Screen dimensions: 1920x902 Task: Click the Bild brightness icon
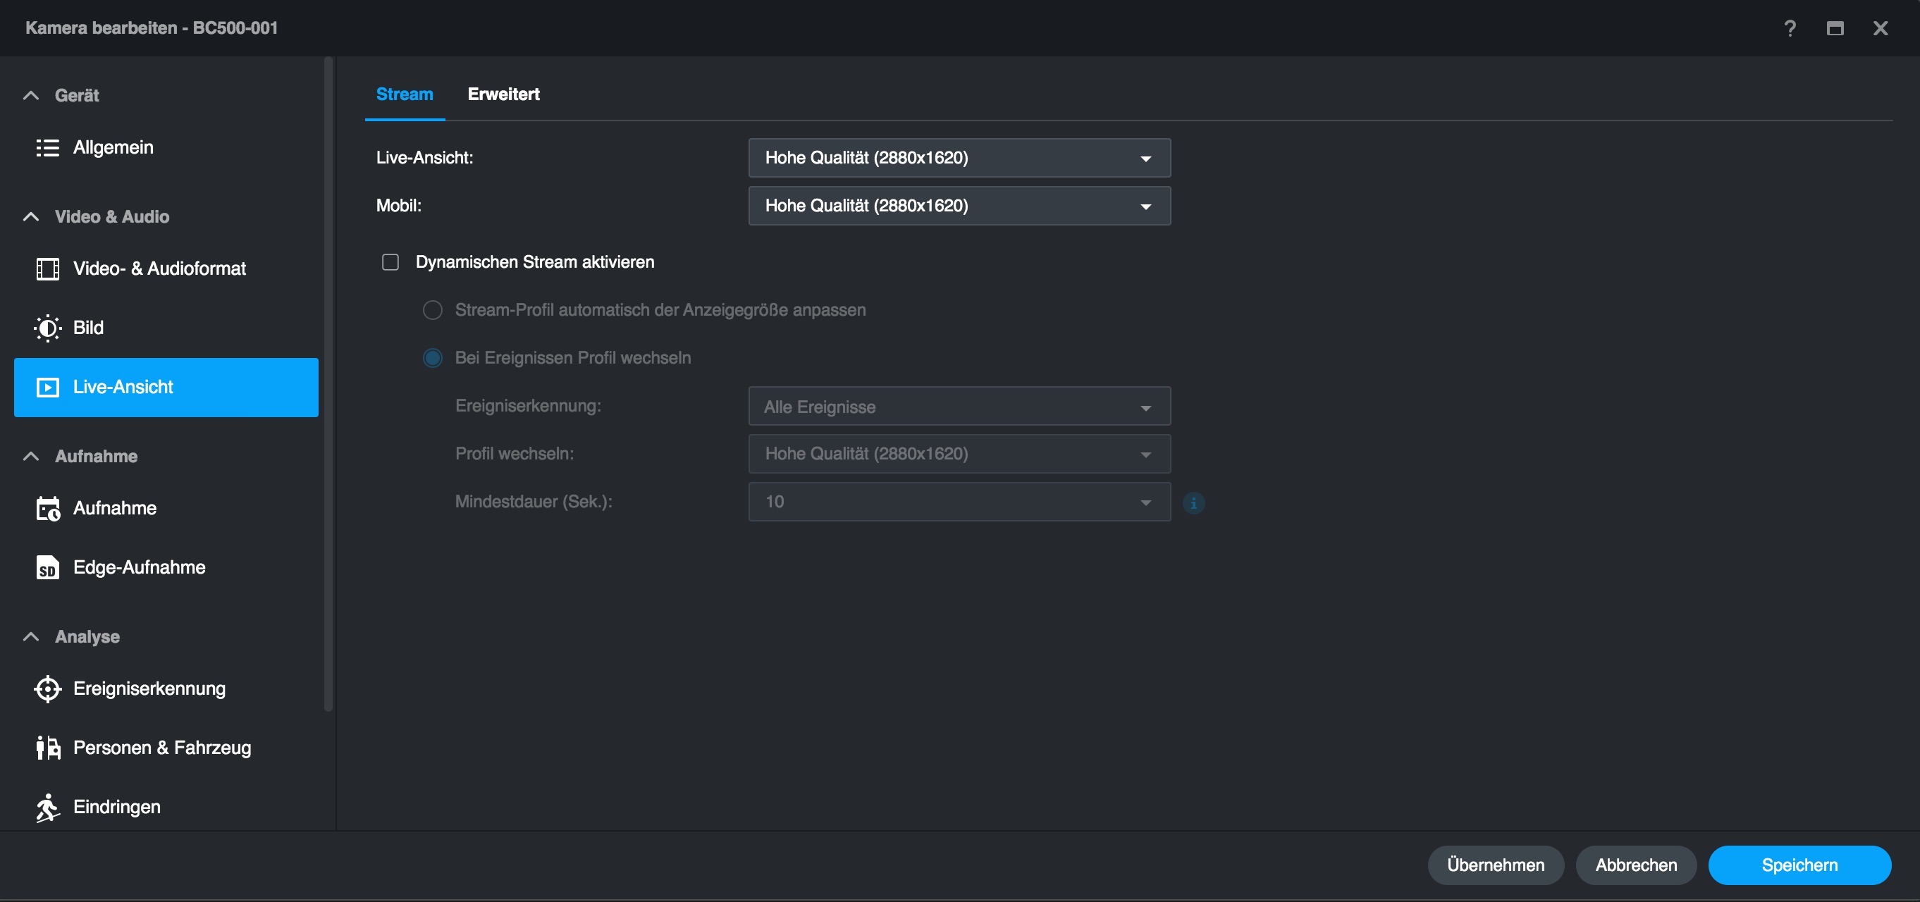[48, 328]
